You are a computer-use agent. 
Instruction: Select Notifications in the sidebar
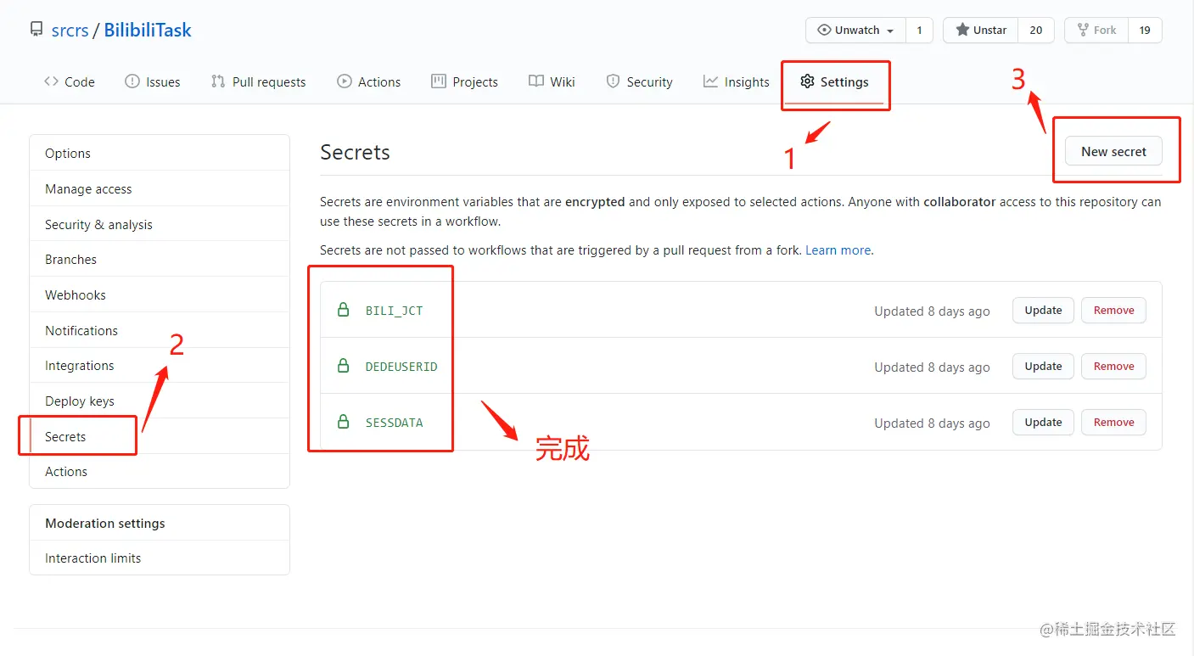tap(160, 330)
